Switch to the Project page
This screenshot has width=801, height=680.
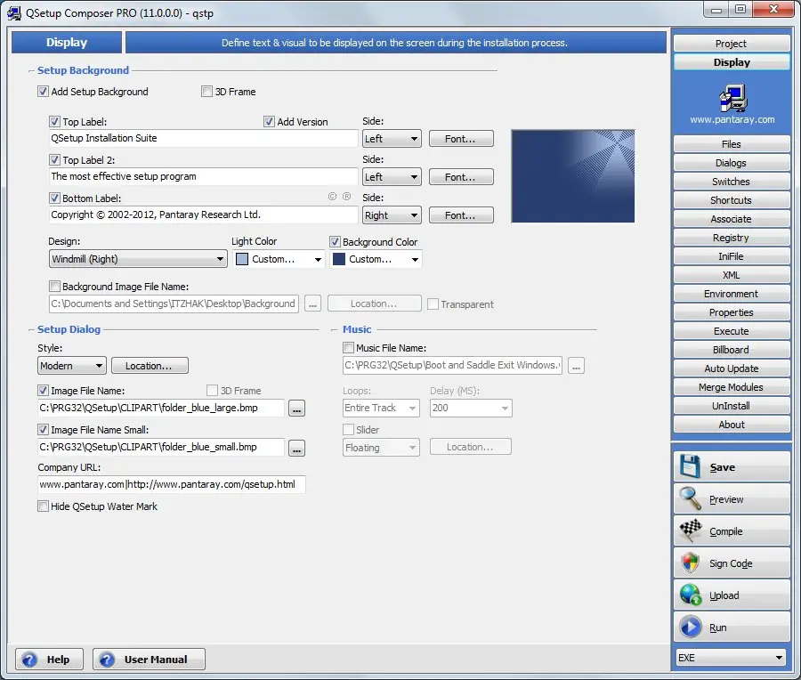tap(731, 44)
